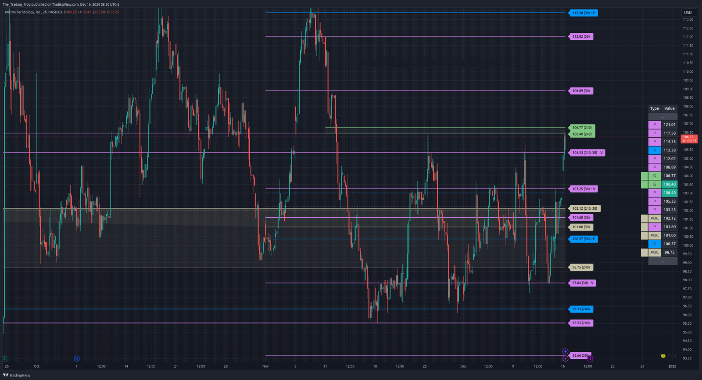This screenshot has width=702, height=380.
Task: Click the publisher caption The_Trading_Frog at top
Action: 16,4
